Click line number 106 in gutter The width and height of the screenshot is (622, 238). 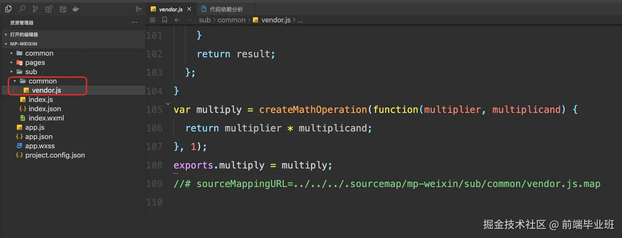pos(154,128)
